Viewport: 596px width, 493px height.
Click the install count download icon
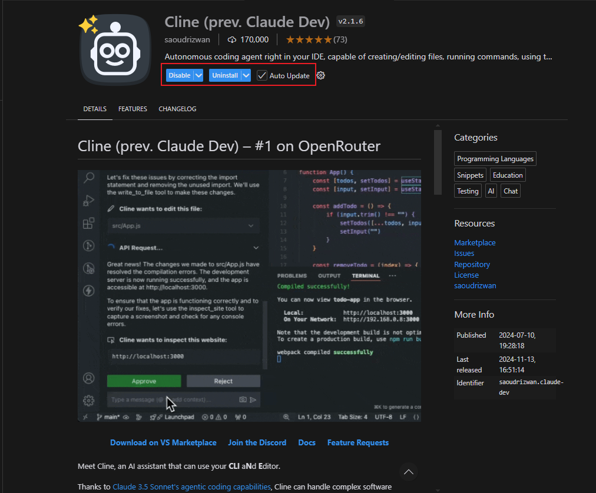click(x=232, y=39)
